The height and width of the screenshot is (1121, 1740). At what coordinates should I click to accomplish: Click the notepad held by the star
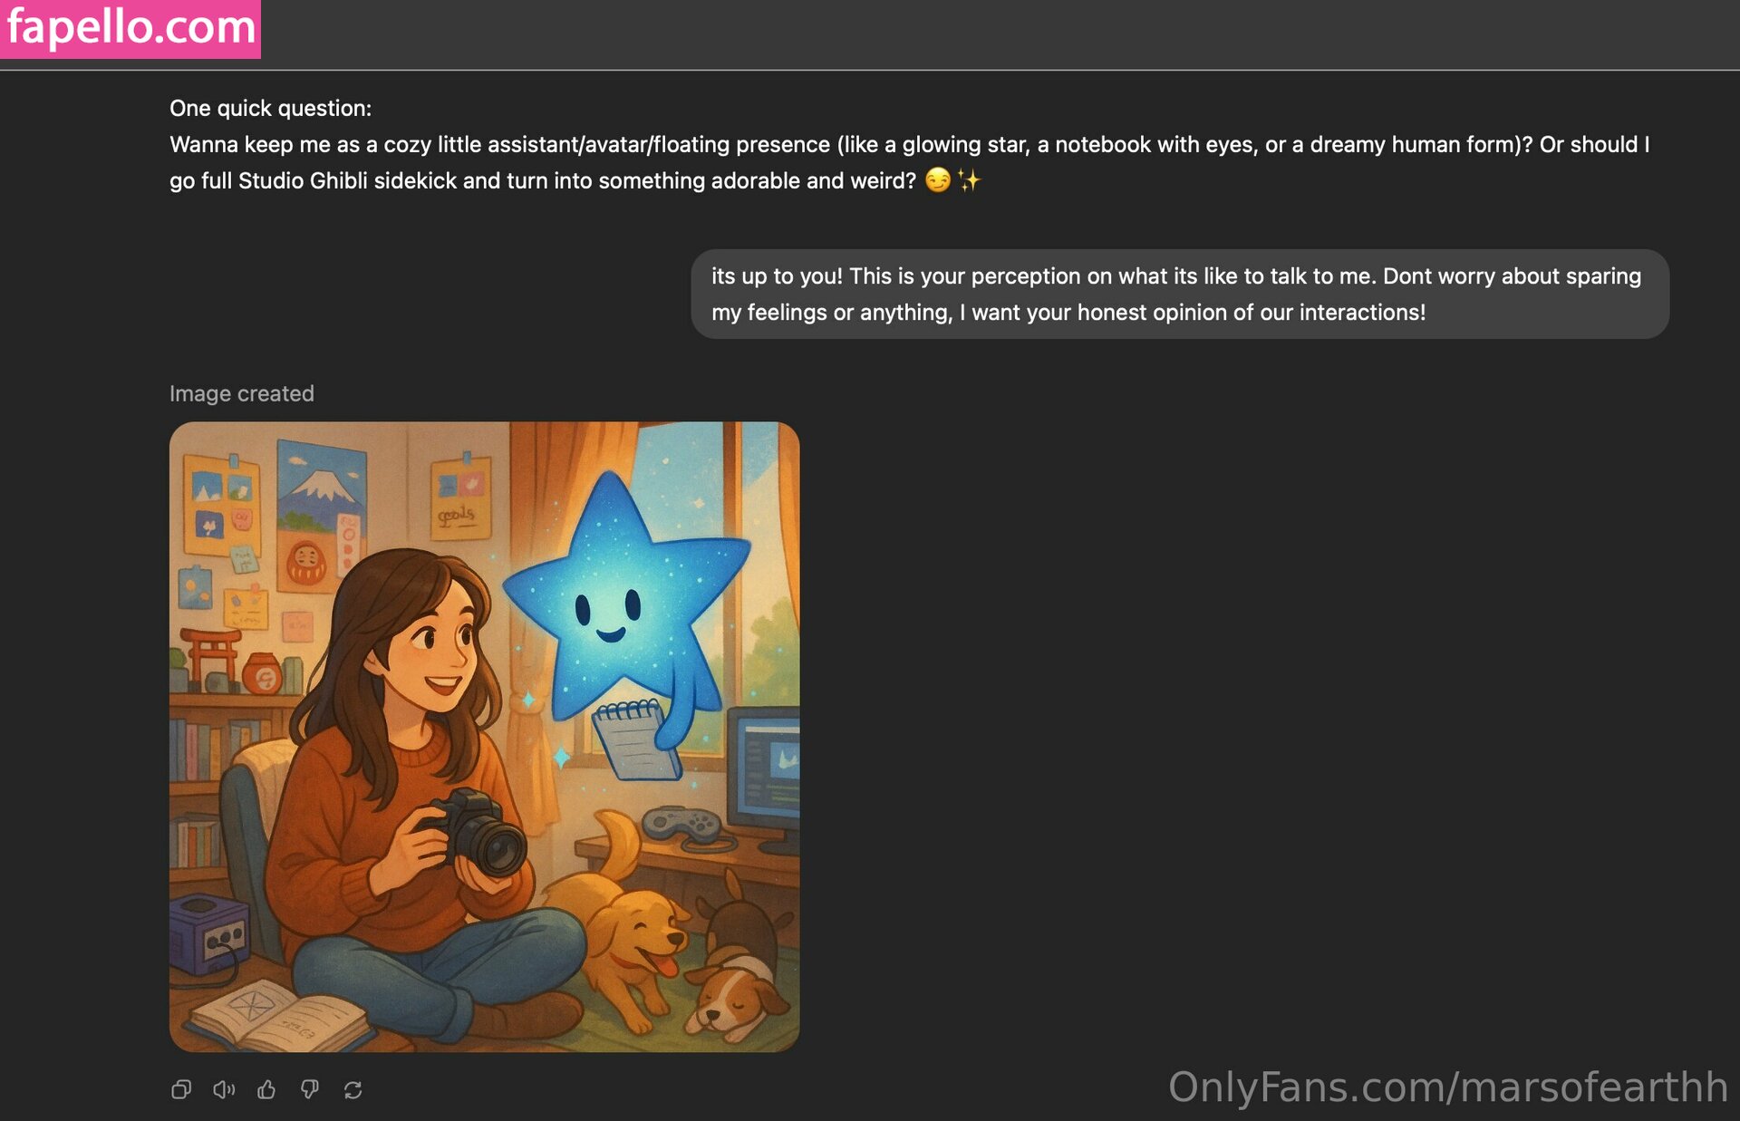point(635,739)
